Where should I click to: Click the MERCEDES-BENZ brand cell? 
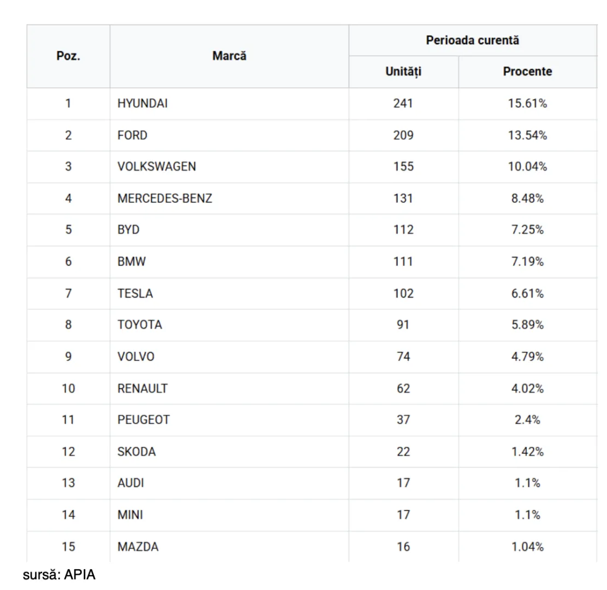pos(165,198)
